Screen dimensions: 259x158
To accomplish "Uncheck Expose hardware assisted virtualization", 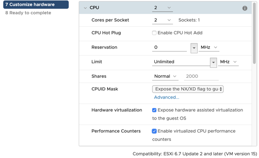I will tap(154, 110).
